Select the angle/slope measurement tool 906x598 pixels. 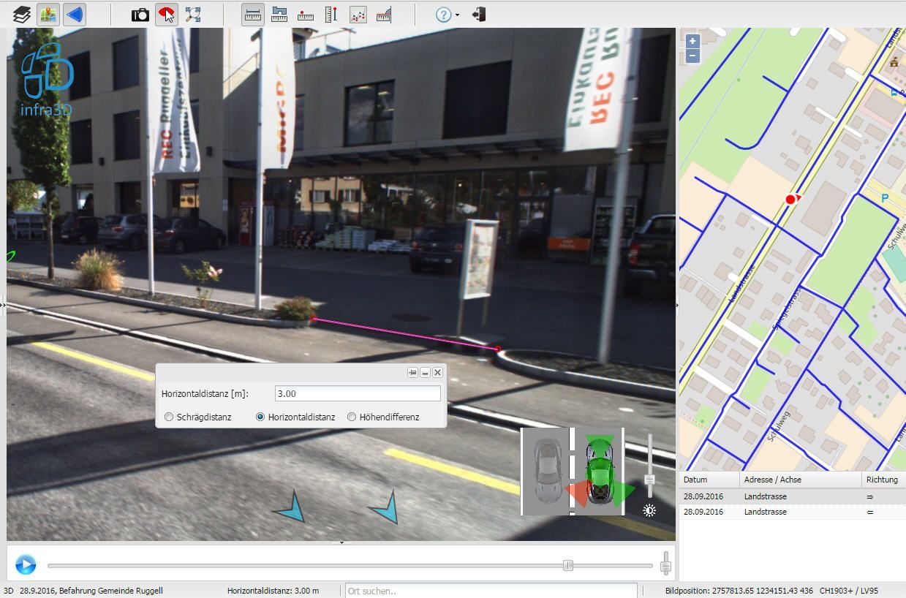pos(384,15)
